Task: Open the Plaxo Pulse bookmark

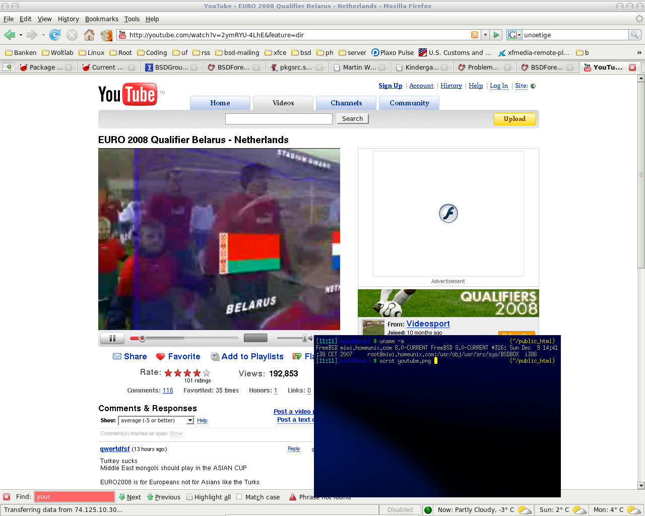Action: (393, 52)
